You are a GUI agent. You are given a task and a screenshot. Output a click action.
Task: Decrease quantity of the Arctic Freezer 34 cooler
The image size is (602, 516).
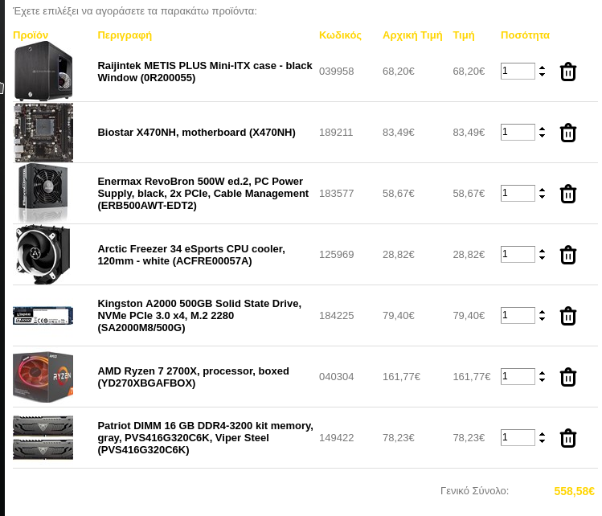tap(542, 258)
